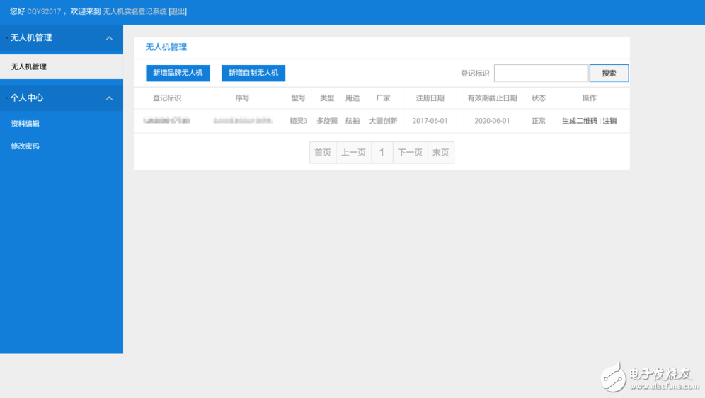The height and width of the screenshot is (398, 705).
Task: Collapse the 个人中心 sidebar section chevron
Action: click(109, 98)
